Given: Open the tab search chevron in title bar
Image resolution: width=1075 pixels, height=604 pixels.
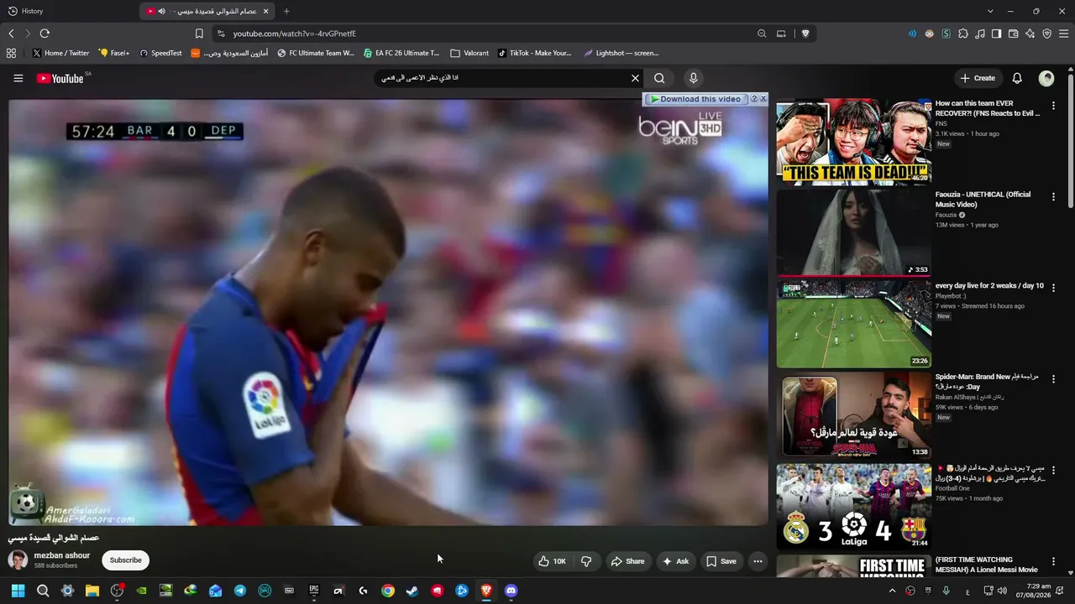Looking at the screenshot, I should point(990,11).
